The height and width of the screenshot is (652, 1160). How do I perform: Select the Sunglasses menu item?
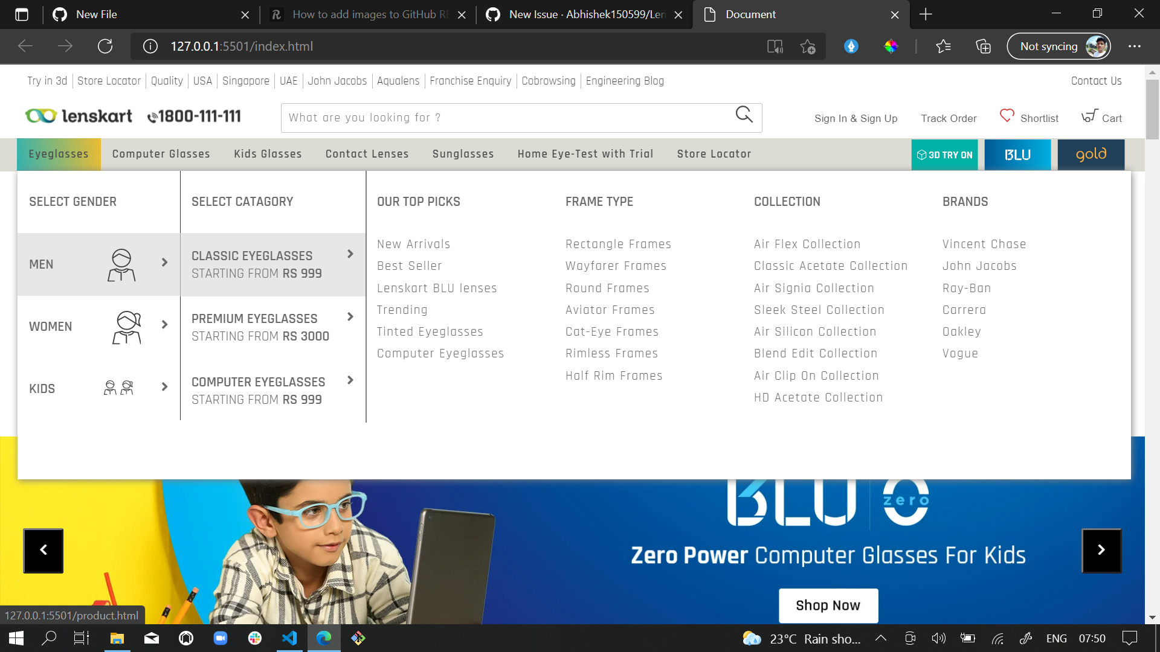click(463, 154)
